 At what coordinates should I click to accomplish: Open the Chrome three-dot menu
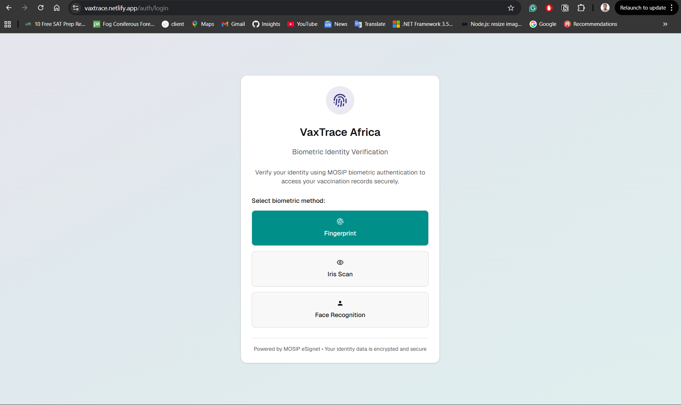point(672,8)
